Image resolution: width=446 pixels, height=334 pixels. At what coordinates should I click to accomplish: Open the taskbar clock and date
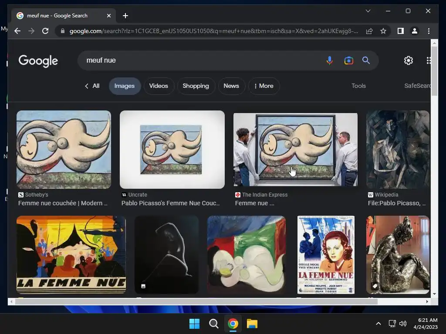pyautogui.click(x=426, y=324)
